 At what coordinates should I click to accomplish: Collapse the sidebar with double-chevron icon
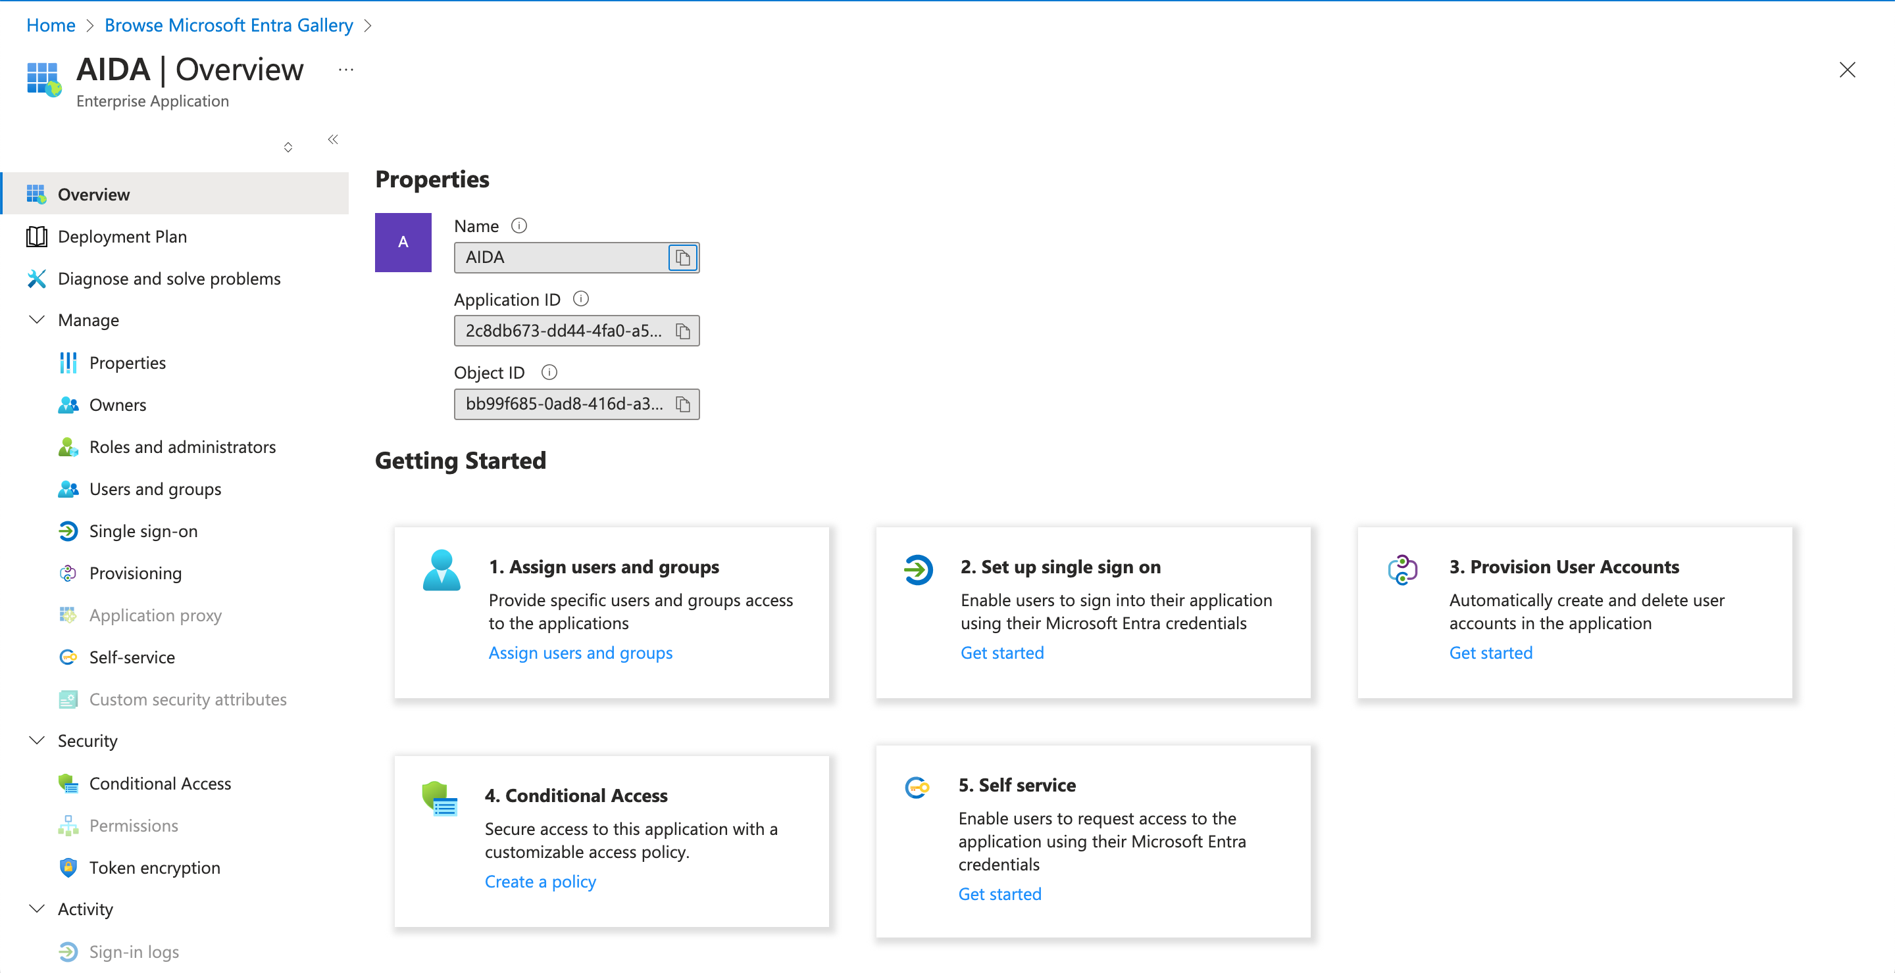[x=333, y=139]
